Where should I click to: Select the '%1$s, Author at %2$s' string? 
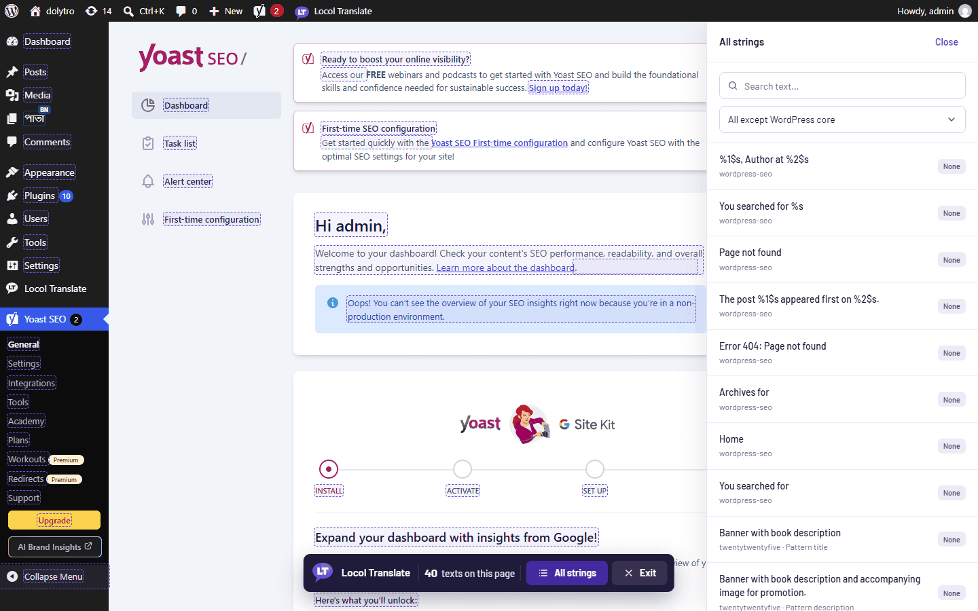[842, 166]
